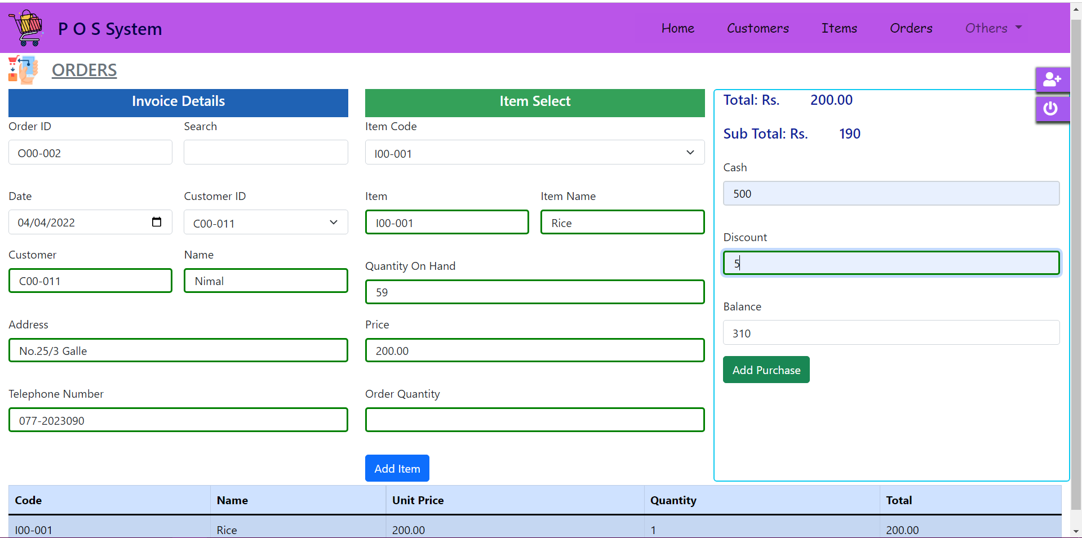Screen dimensions: 1082x538
Task: Open the Item Code combo box showing I00-001
Action: pos(534,152)
